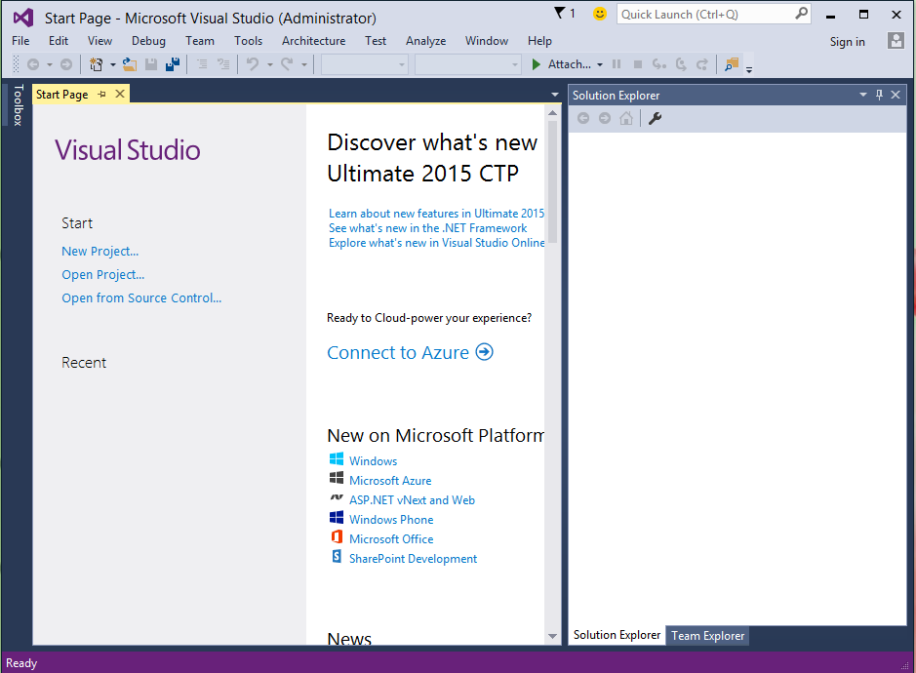Open the Debug menu
The image size is (916, 673).
coord(148,41)
